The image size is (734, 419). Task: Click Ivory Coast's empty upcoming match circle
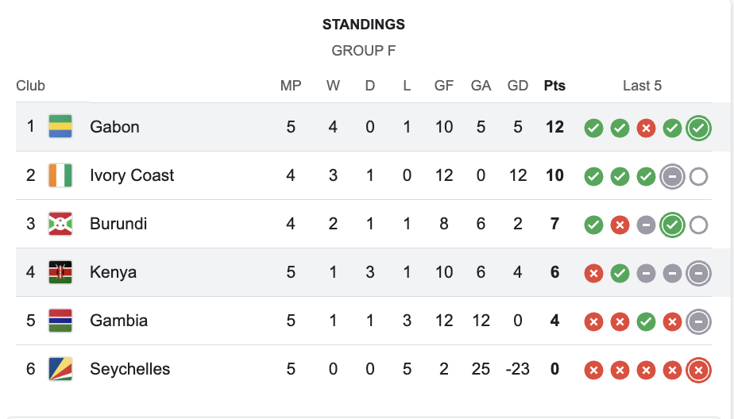tap(698, 176)
